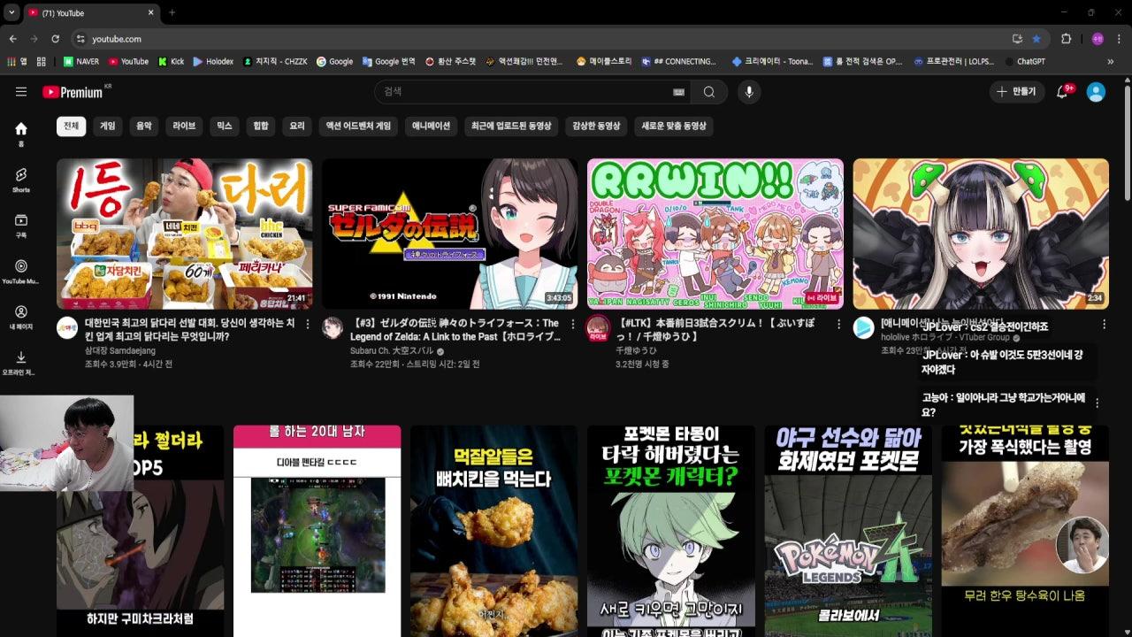This screenshot has width=1132, height=637.
Task: Open the Google 번역 bookmark
Action: pos(388,62)
